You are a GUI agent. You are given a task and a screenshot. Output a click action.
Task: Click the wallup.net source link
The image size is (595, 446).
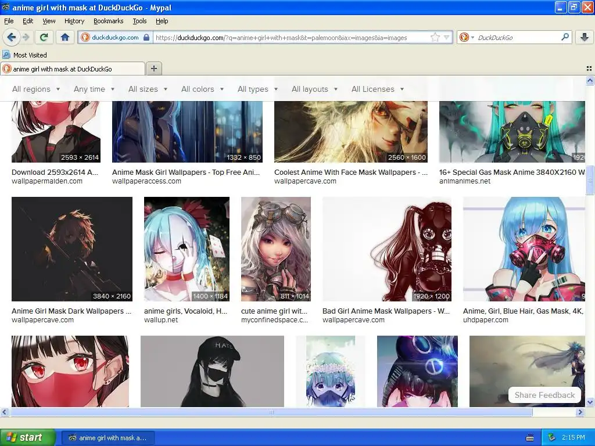(161, 320)
